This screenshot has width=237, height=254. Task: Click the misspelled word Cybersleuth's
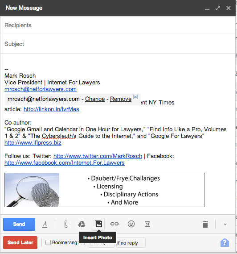[59, 136]
